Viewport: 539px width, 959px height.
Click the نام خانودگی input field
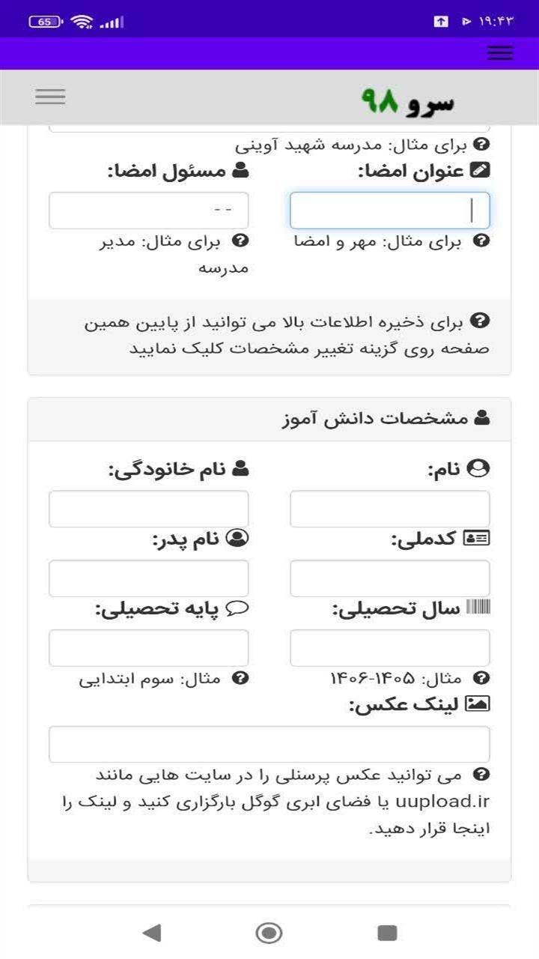tap(148, 509)
